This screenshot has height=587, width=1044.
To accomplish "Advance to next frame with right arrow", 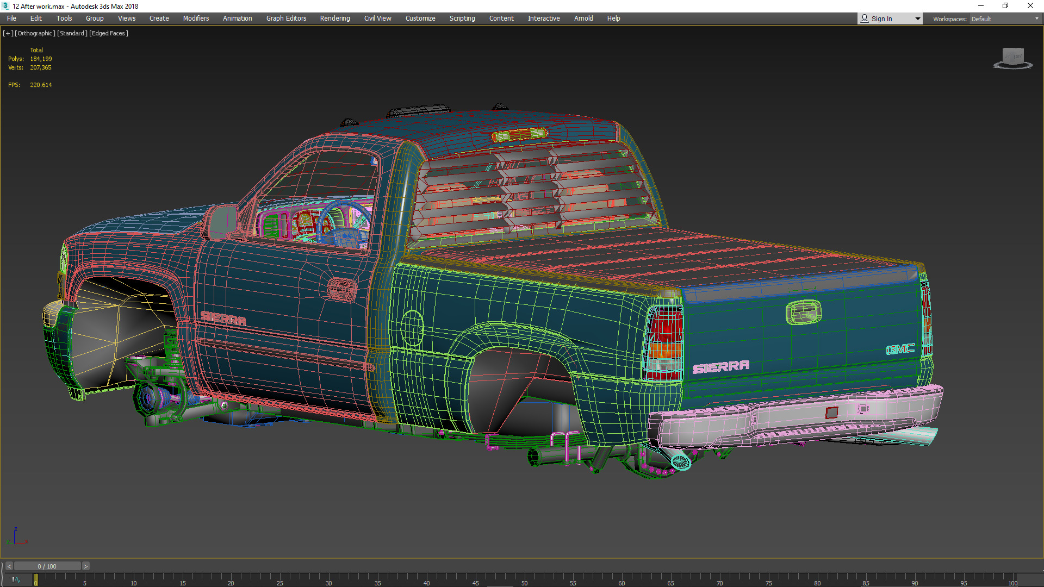I will tap(85, 566).
